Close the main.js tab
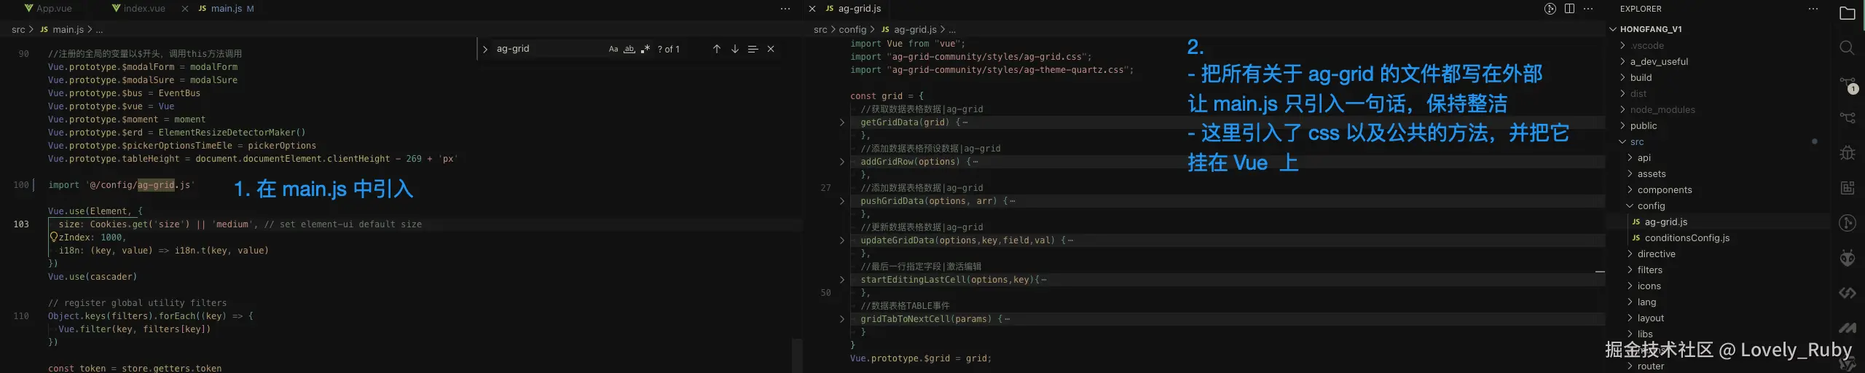1865x373 pixels. tap(185, 9)
